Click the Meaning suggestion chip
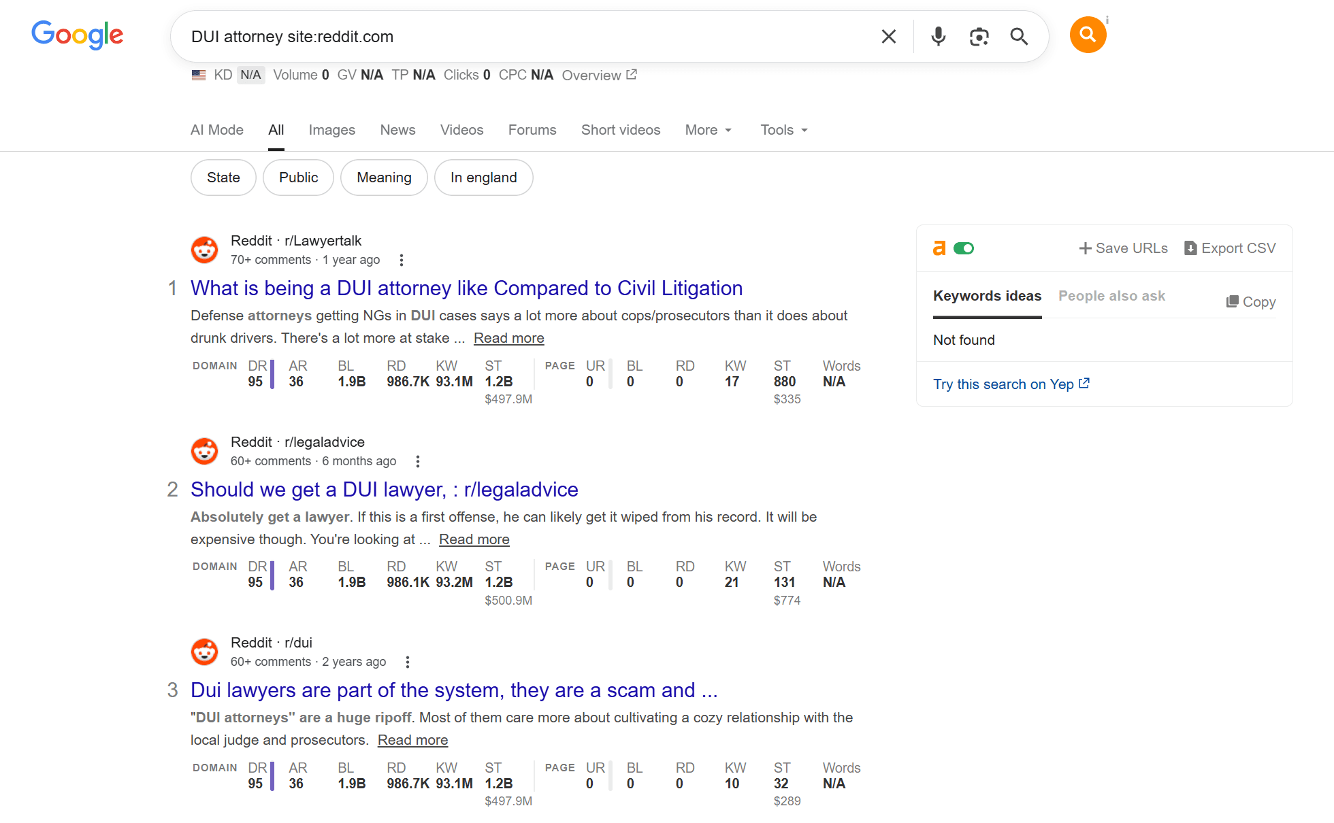1334x823 pixels. point(385,178)
